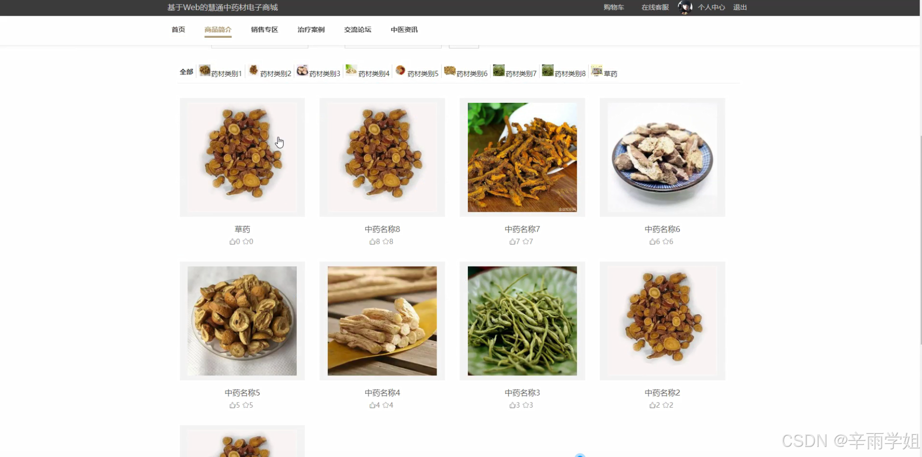
Task: Click thumbs-up icon under 中药名称8
Action: (x=372, y=241)
